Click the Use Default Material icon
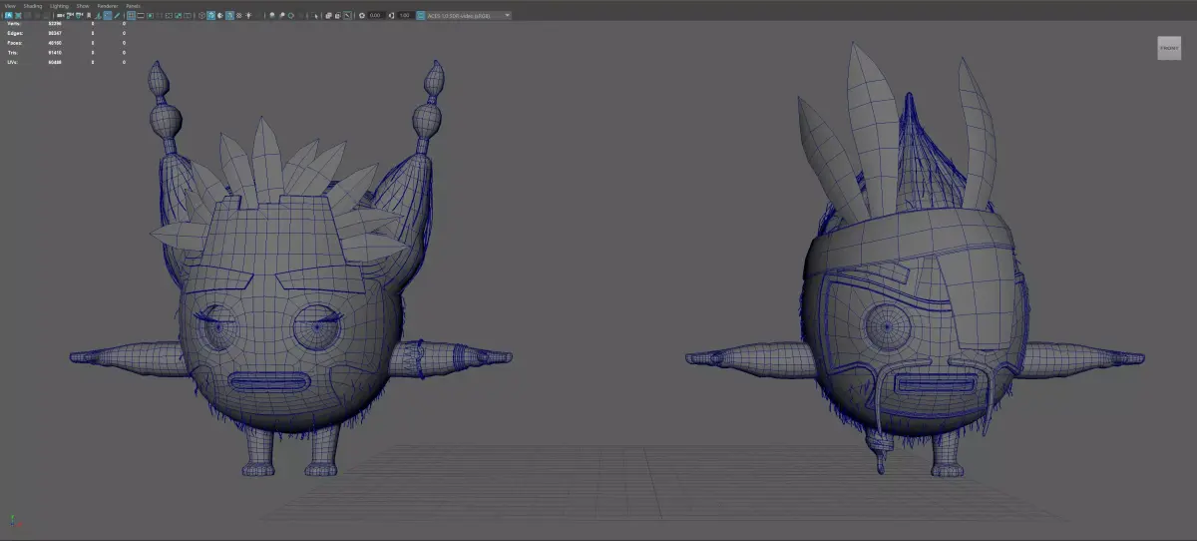 [x=220, y=16]
